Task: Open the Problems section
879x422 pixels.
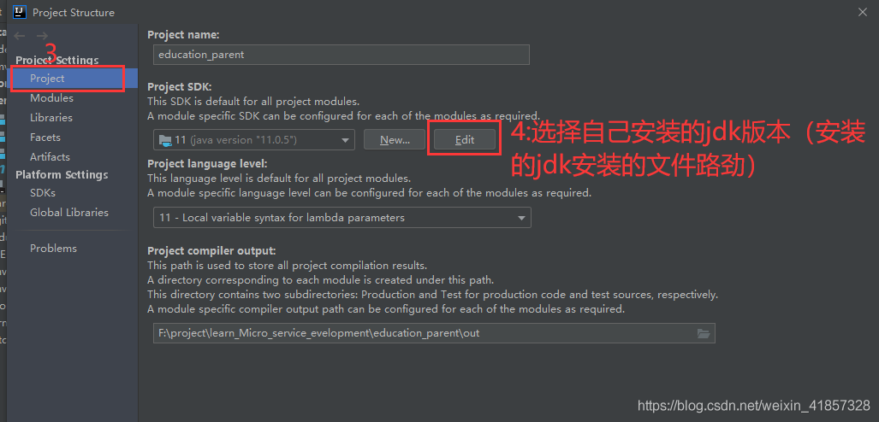Action: pos(53,248)
